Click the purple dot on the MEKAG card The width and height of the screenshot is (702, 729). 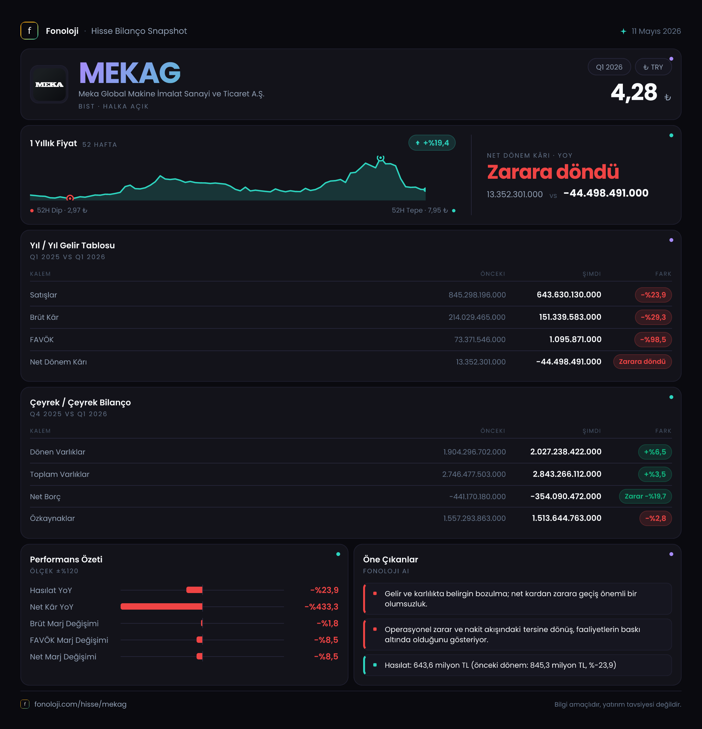pyautogui.click(x=671, y=59)
